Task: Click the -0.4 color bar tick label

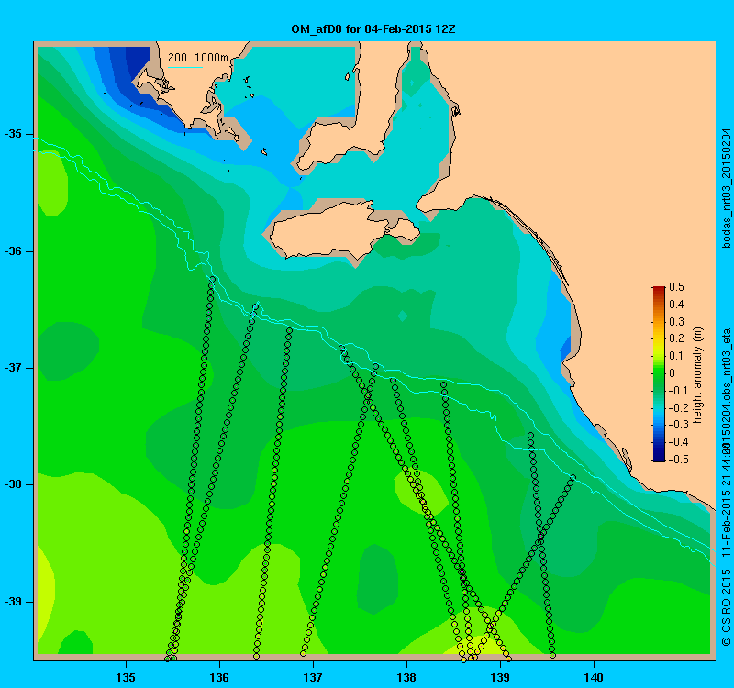Action: [678, 442]
